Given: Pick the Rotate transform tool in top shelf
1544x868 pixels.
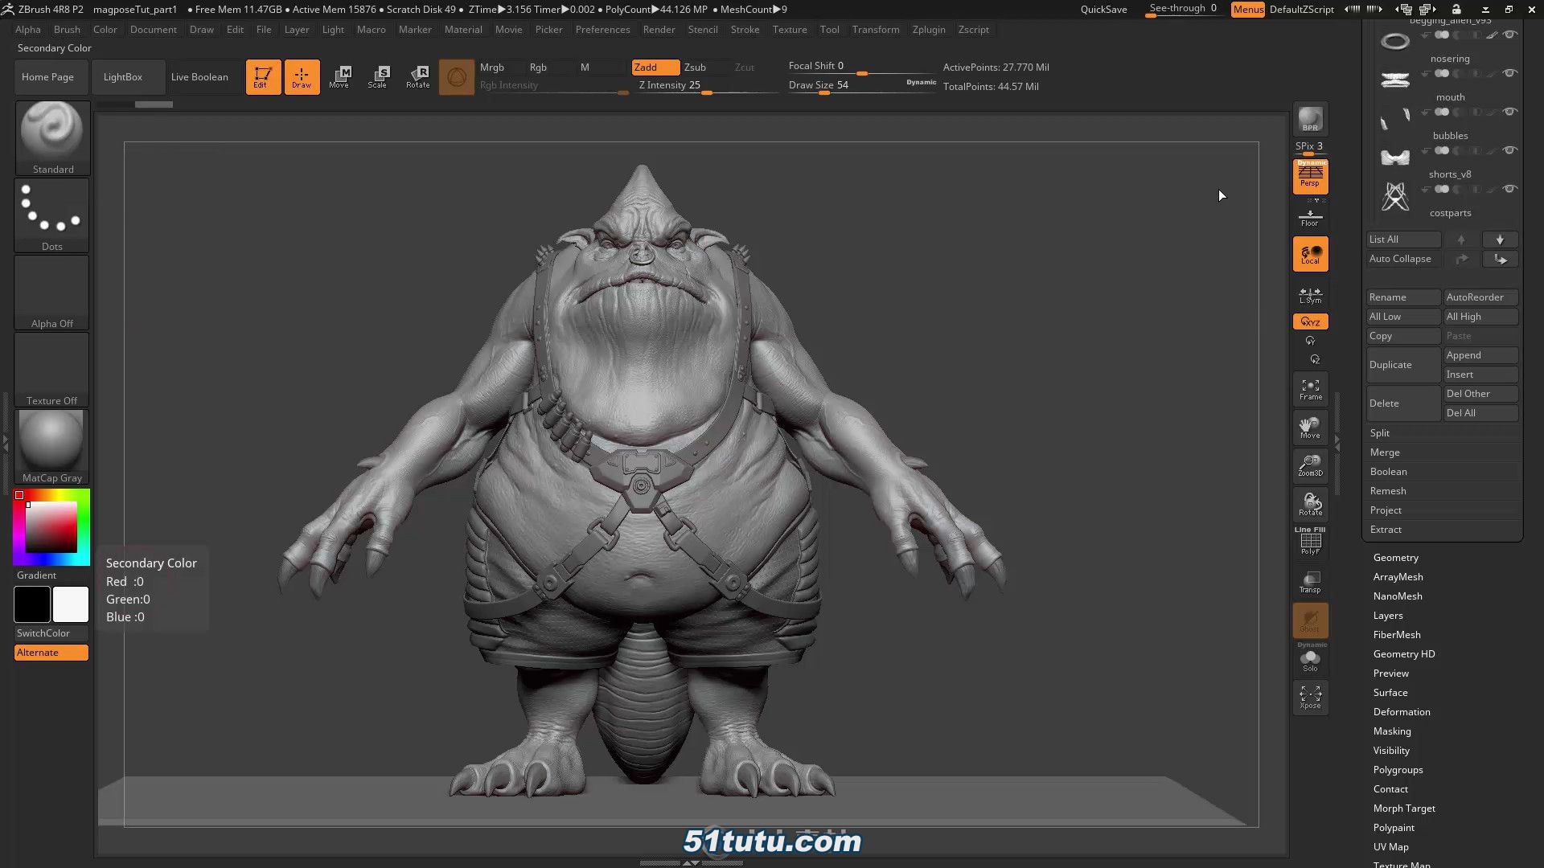Looking at the screenshot, I should (417, 77).
